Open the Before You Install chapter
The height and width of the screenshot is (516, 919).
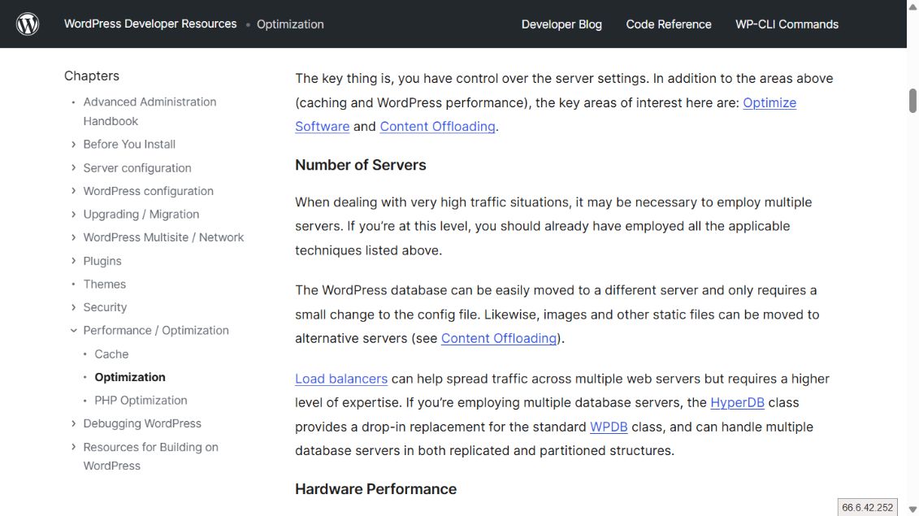[x=129, y=145]
